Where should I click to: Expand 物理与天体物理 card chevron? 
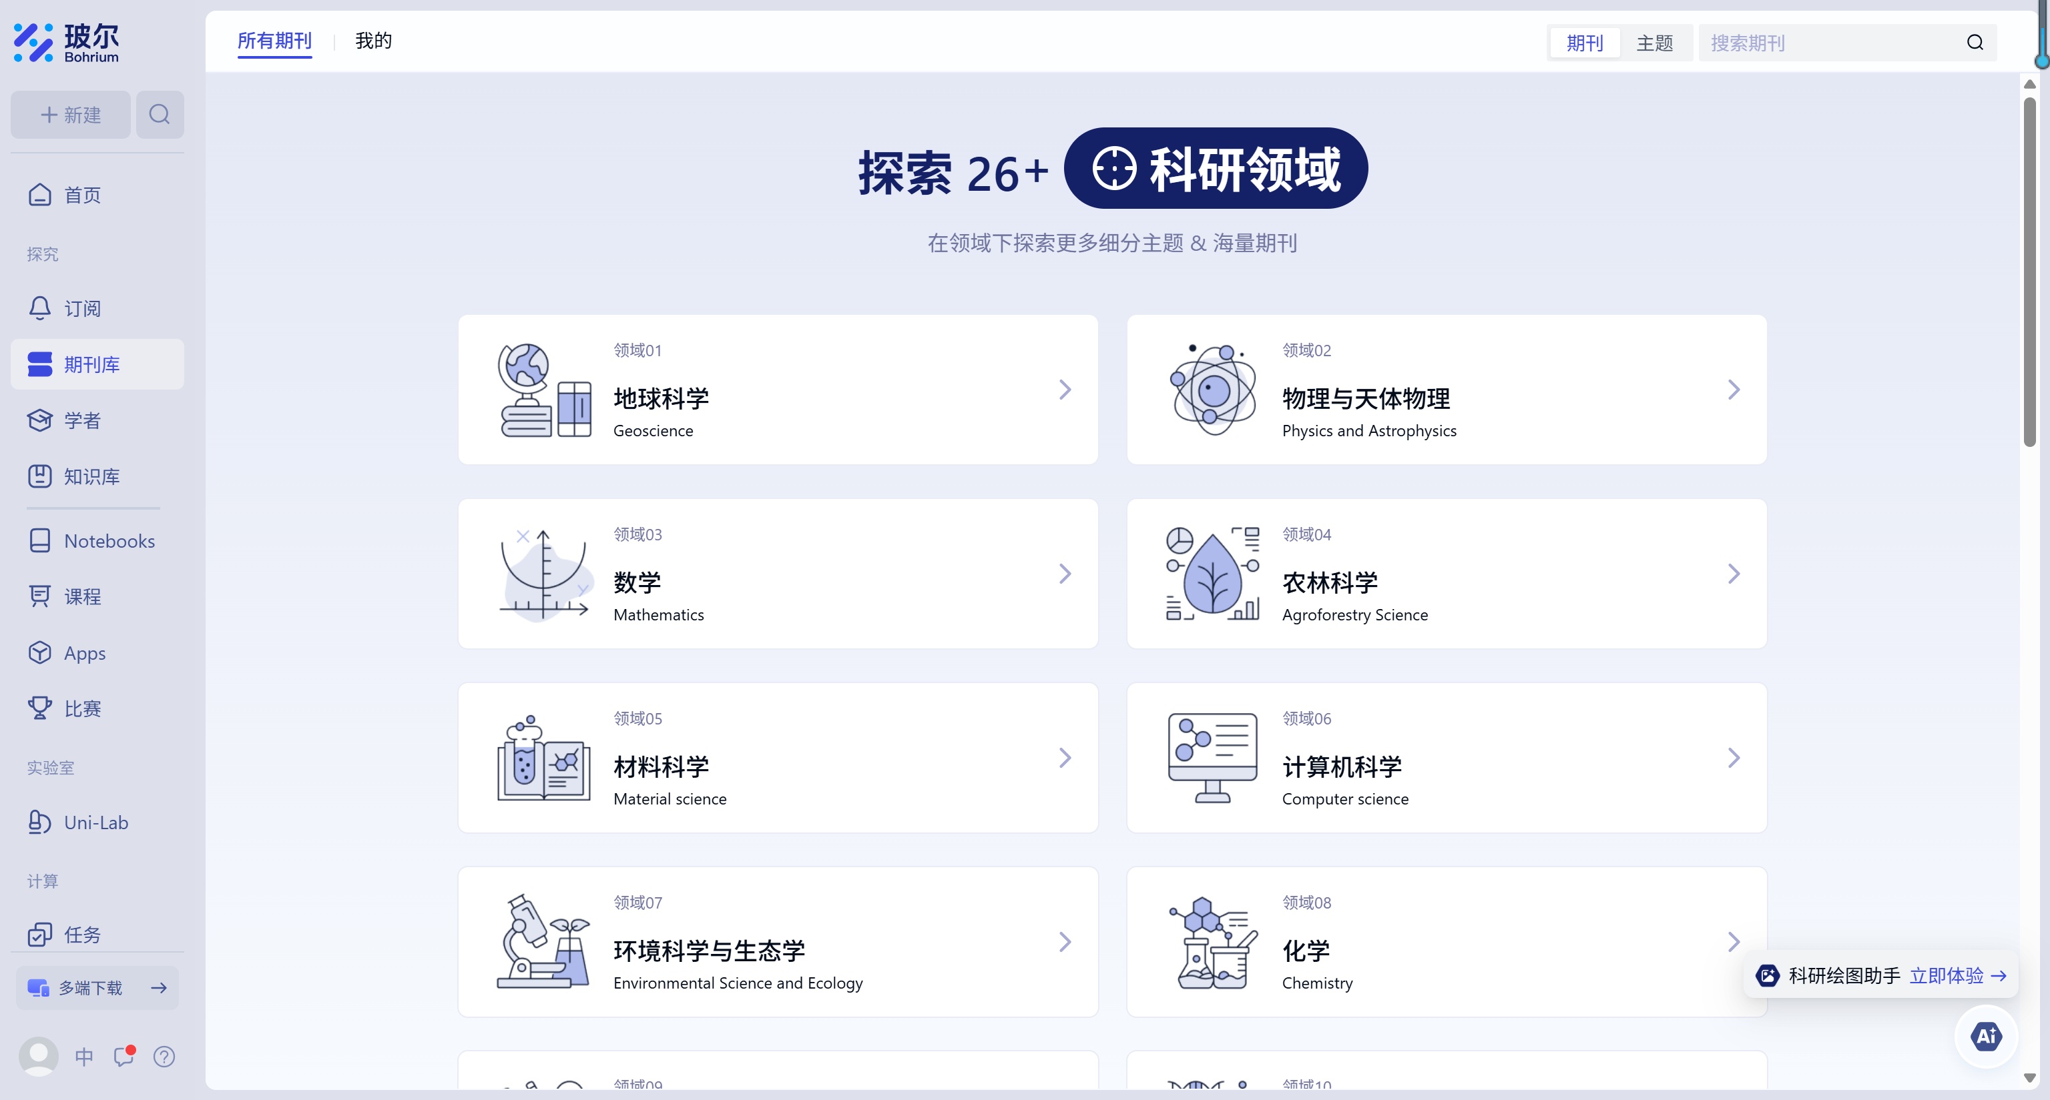[x=1734, y=390]
